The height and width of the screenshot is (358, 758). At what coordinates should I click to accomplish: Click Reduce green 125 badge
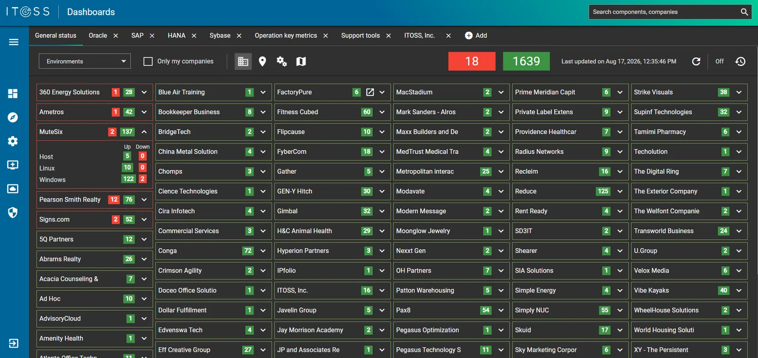(603, 191)
